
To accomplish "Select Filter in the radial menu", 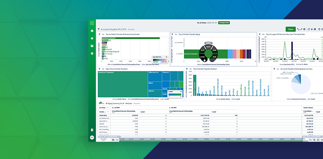I will [202, 50].
